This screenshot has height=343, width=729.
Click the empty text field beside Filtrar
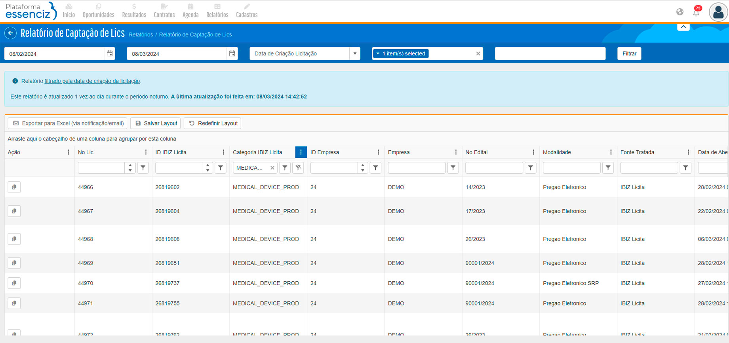point(550,53)
